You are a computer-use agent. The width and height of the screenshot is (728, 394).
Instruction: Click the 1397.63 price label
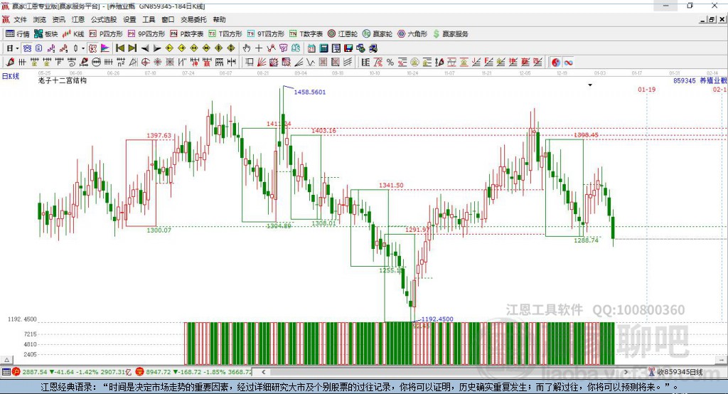click(x=159, y=135)
